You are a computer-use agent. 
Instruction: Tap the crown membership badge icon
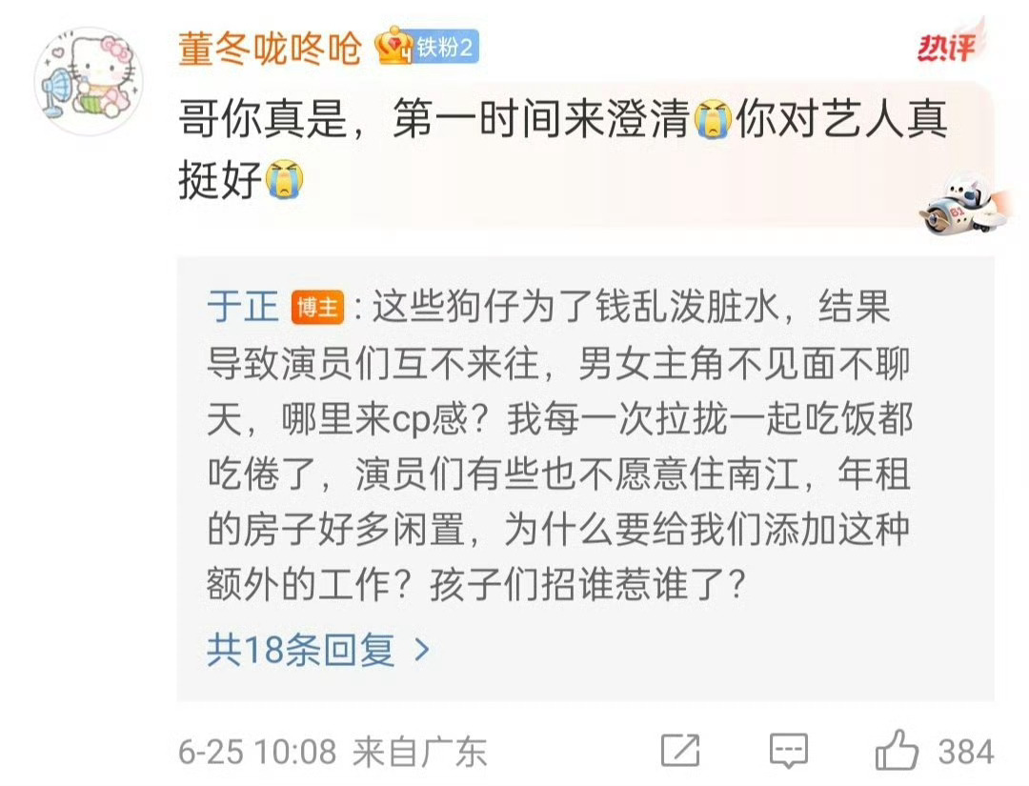[393, 46]
